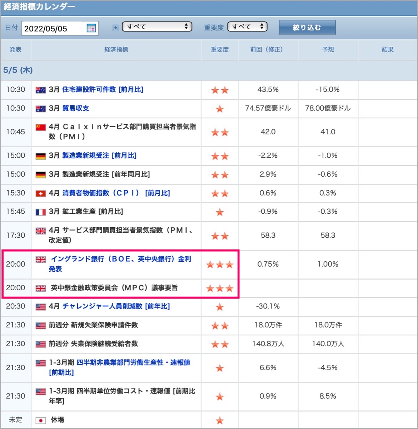The image size is (418, 429).
Task: Click the 1.00% forecast for BOE rate
Action: 328,264
